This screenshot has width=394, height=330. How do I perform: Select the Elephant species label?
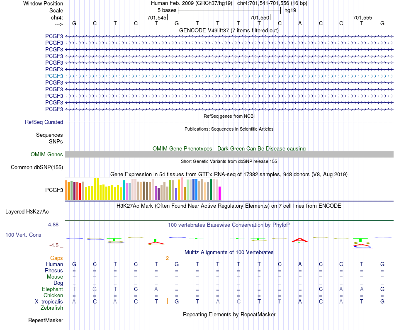[x=53, y=289]
